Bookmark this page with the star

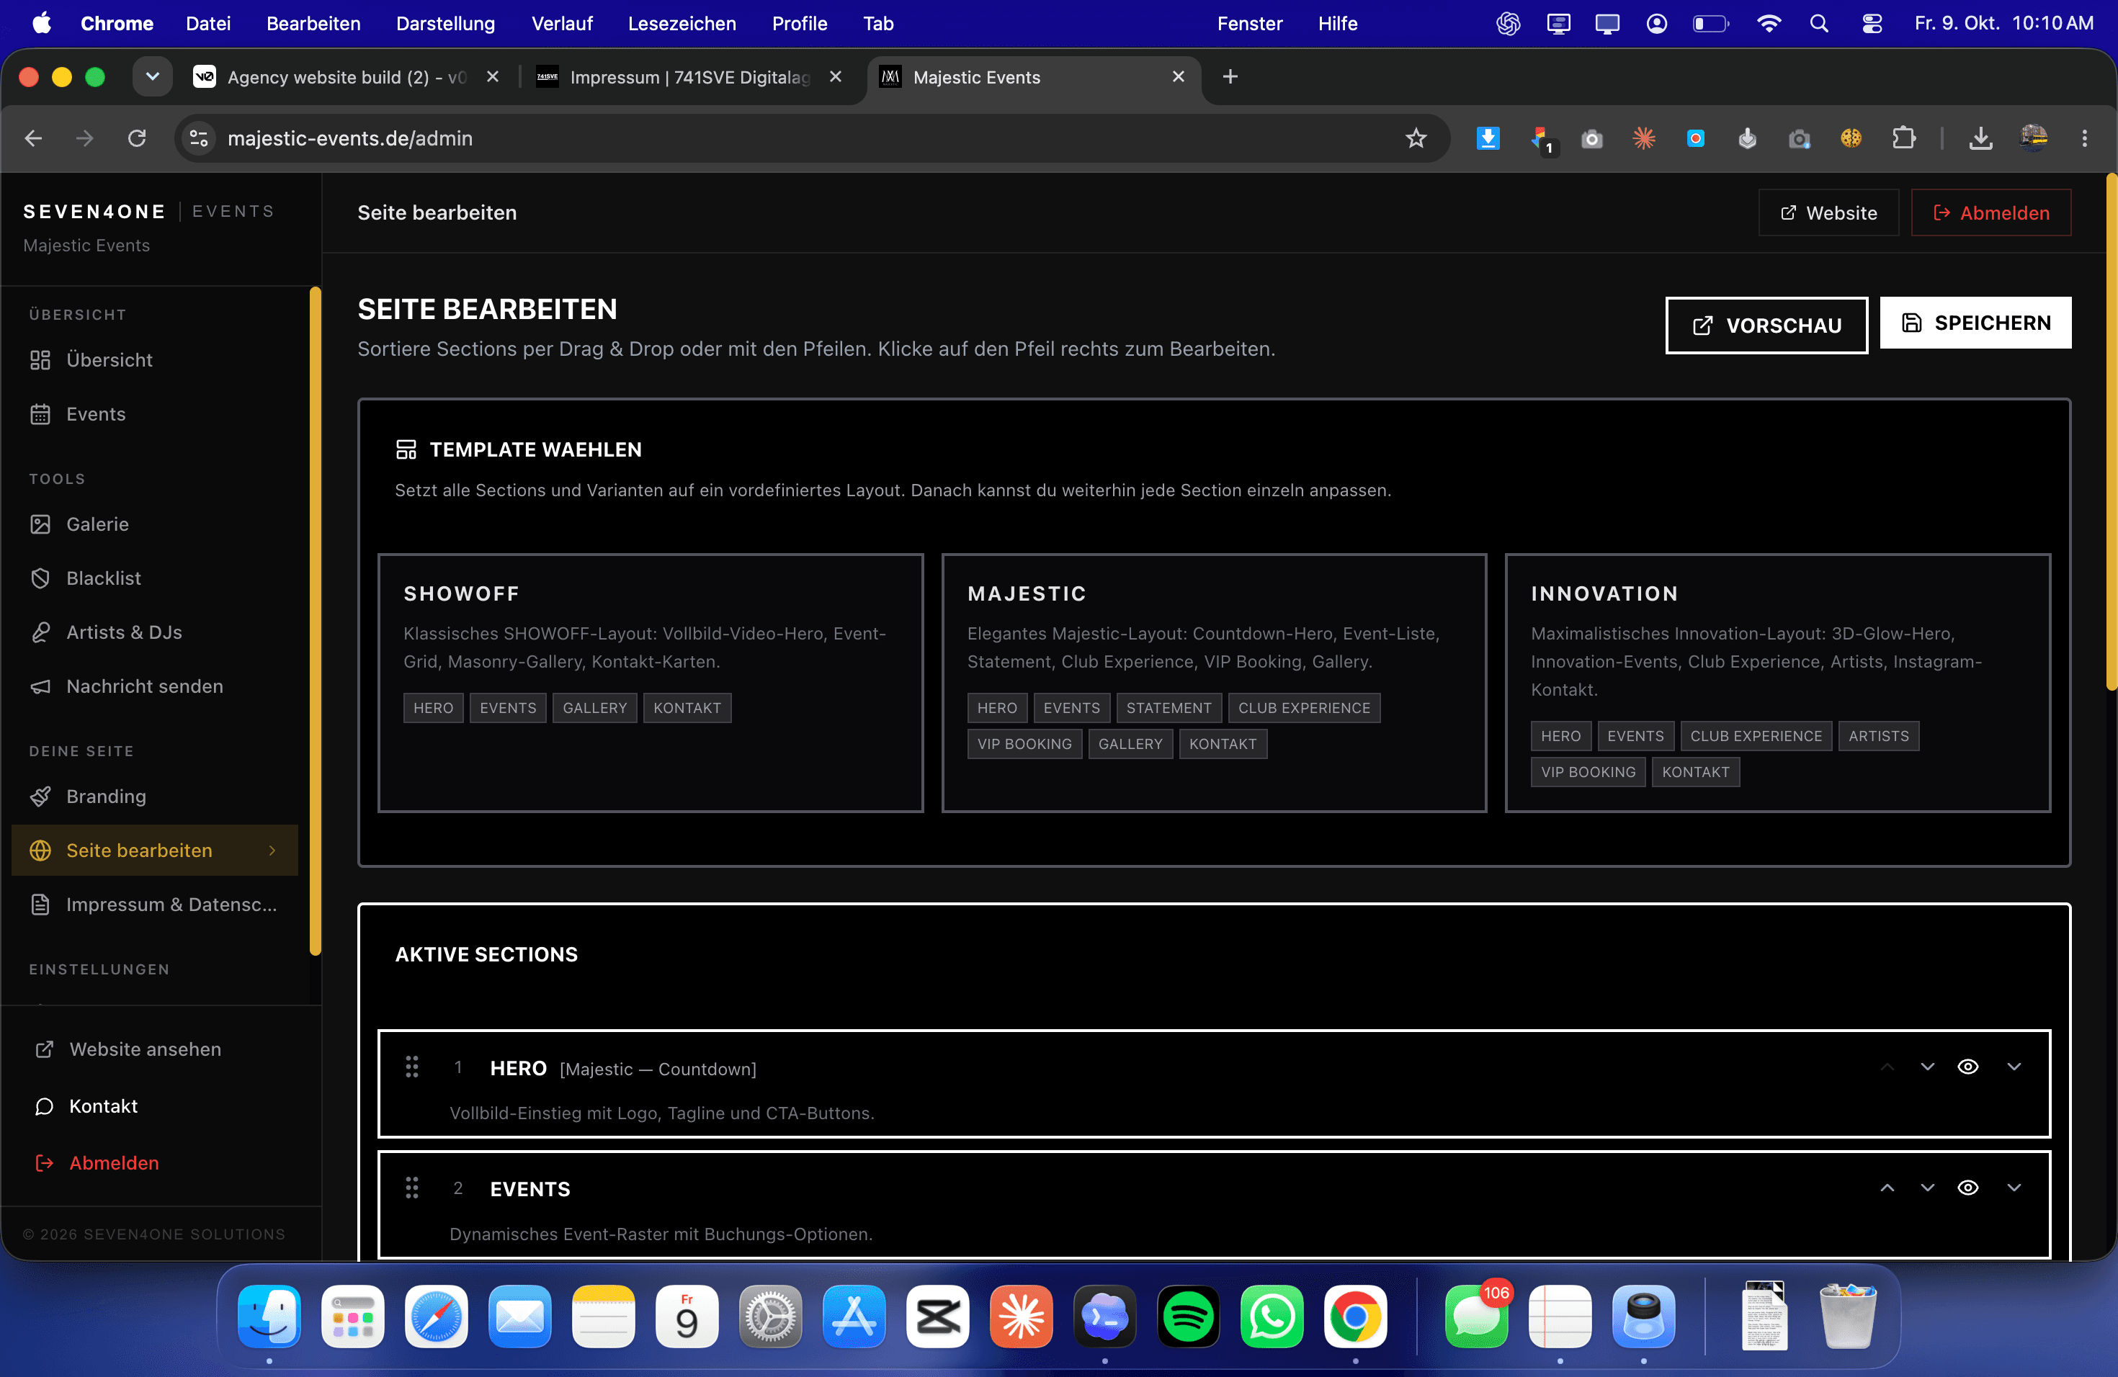[x=1416, y=138]
